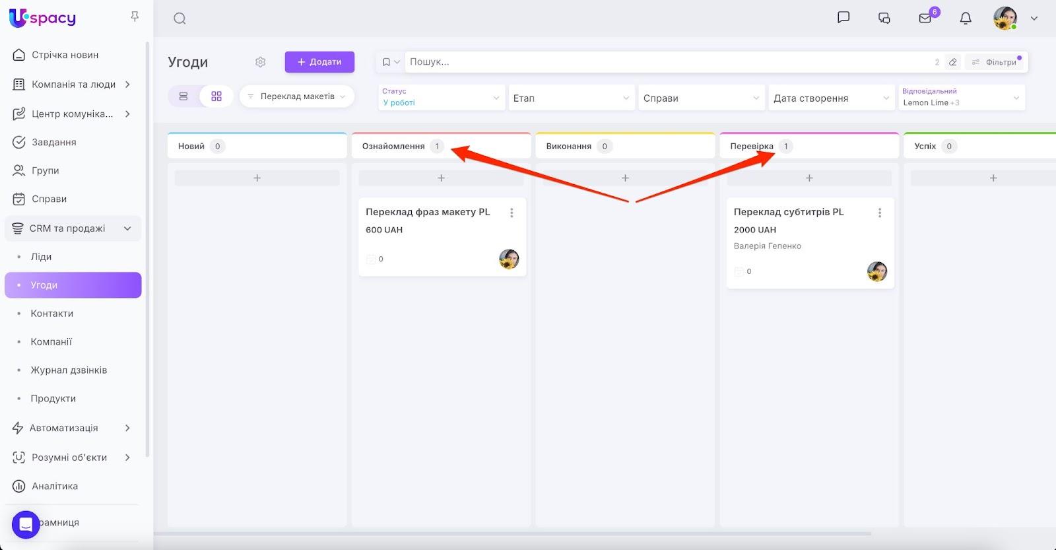The height and width of the screenshot is (550, 1056).
Task: Open options menu on Переклад фраз макету PL
Action: (x=511, y=213)
